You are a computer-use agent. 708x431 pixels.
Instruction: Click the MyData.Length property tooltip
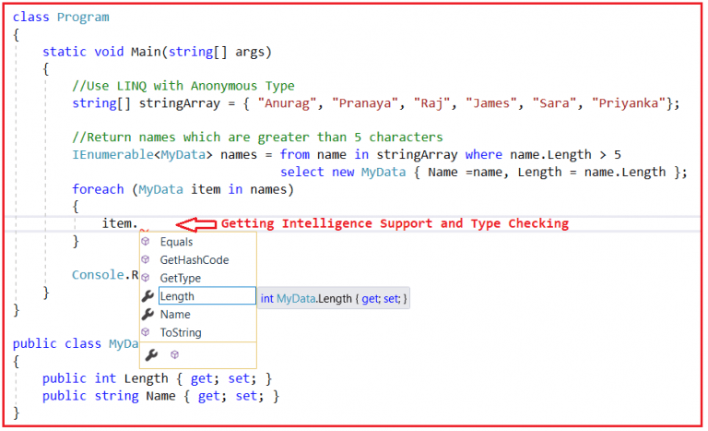[x=333, y=298]
